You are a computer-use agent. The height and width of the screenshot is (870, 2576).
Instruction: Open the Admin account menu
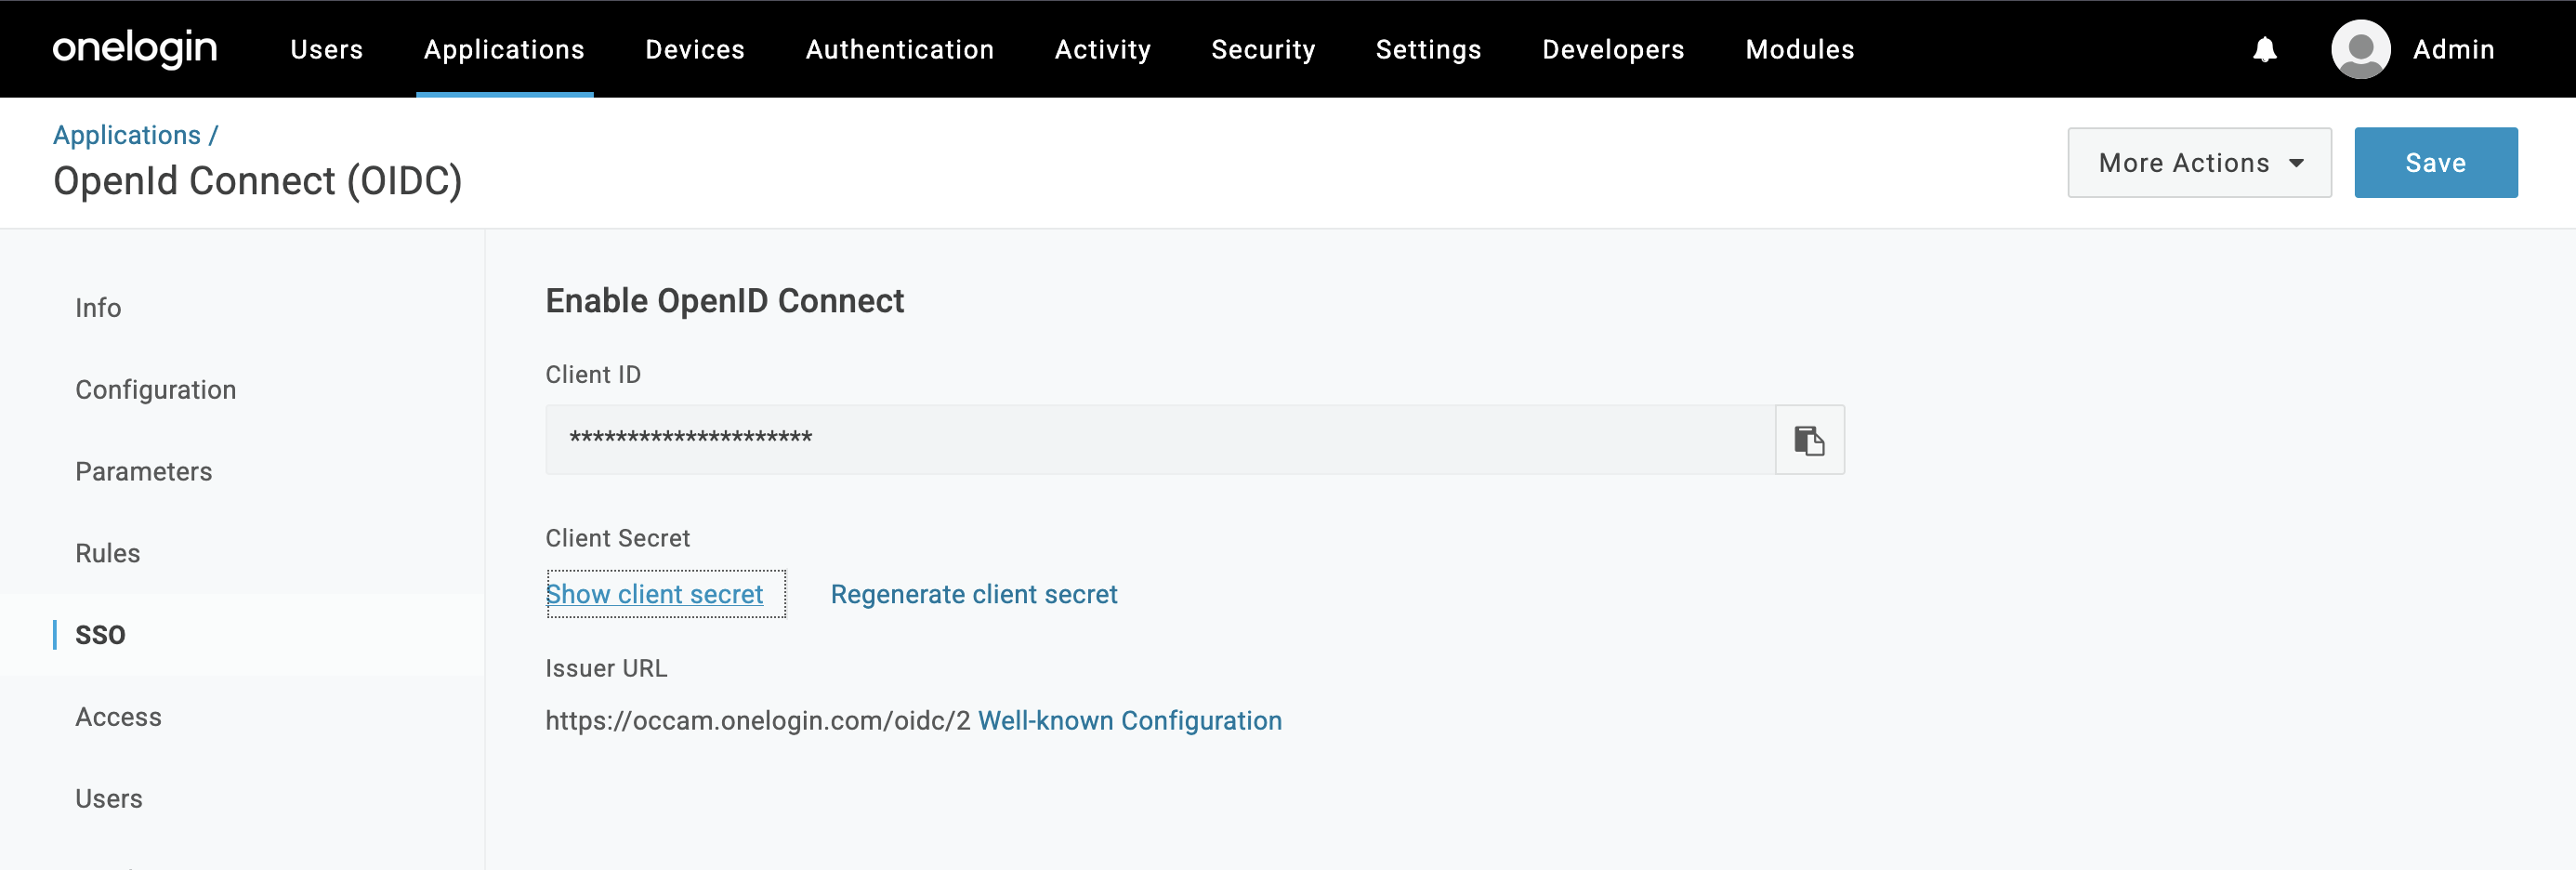coord(2453,50)
